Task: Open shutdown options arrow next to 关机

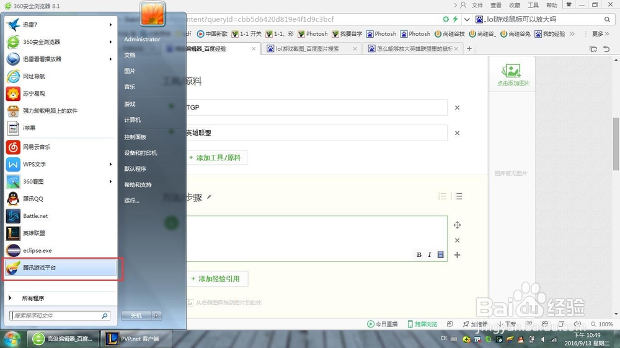Action: 157,316
